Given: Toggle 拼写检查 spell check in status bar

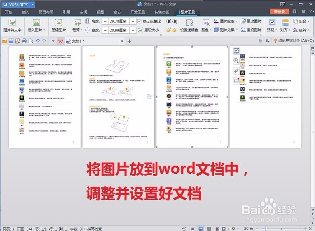Looking at the screenshot, I should 93,229.
